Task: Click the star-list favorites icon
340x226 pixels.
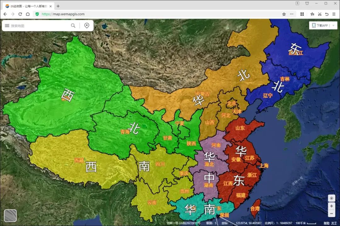Action: (312, 14)
